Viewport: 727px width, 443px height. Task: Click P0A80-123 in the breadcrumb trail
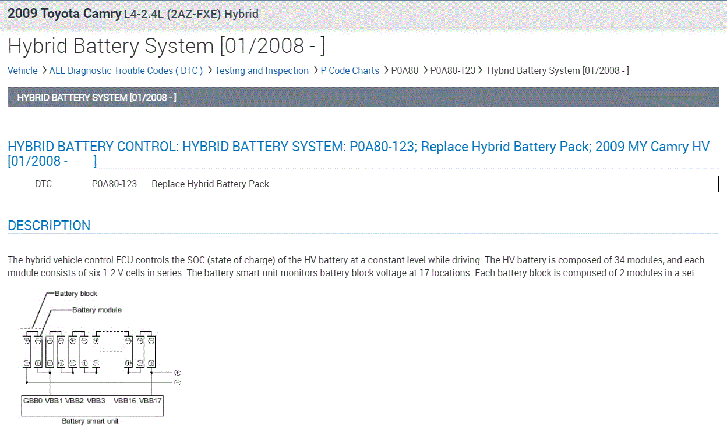point(453,70)
